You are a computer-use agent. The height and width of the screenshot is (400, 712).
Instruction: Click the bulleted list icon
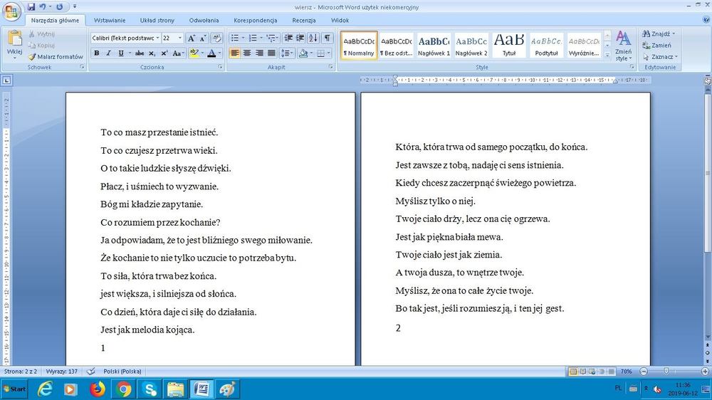pyautogui.click(x=236, y=38)
